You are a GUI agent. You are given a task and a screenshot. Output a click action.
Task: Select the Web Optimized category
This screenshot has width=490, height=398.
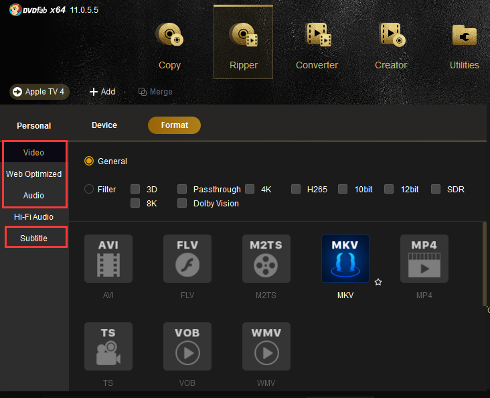pos(33,174)
